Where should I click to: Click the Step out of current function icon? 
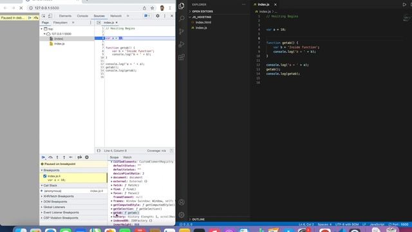pos(64,157)
